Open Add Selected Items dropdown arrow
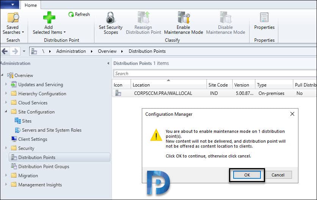The image size is (317, 200). pos(65,32)
